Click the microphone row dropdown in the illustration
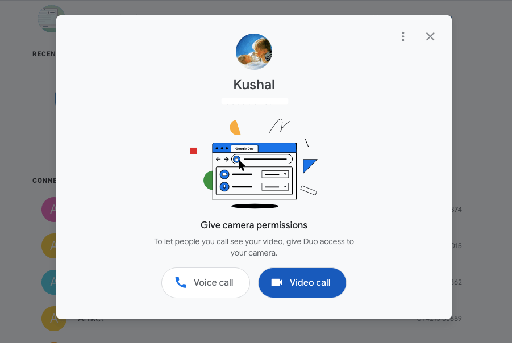Screen dimensions: 512x343 coord(275,187)
